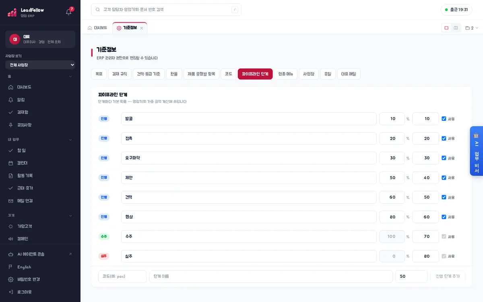Open the AI 업무 비서 side panel
The height and width of the screenshot is (302, 483).
coord(476,151)
